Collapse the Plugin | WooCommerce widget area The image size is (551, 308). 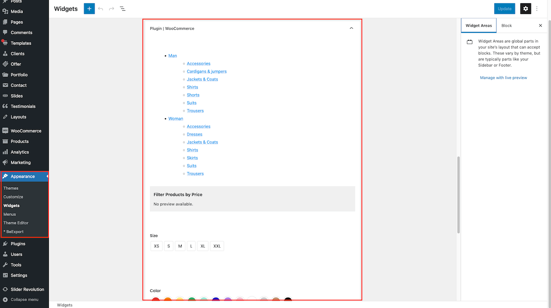(351, 28)
